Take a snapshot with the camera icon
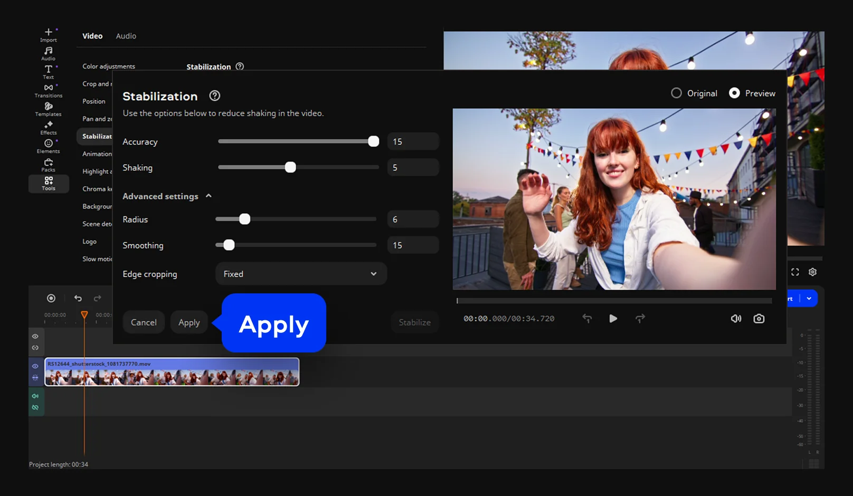Viewport: 853px width, 496px height. (759, 318)
